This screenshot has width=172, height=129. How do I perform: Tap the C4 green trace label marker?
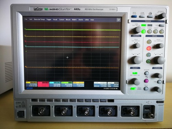coord(25,29)
